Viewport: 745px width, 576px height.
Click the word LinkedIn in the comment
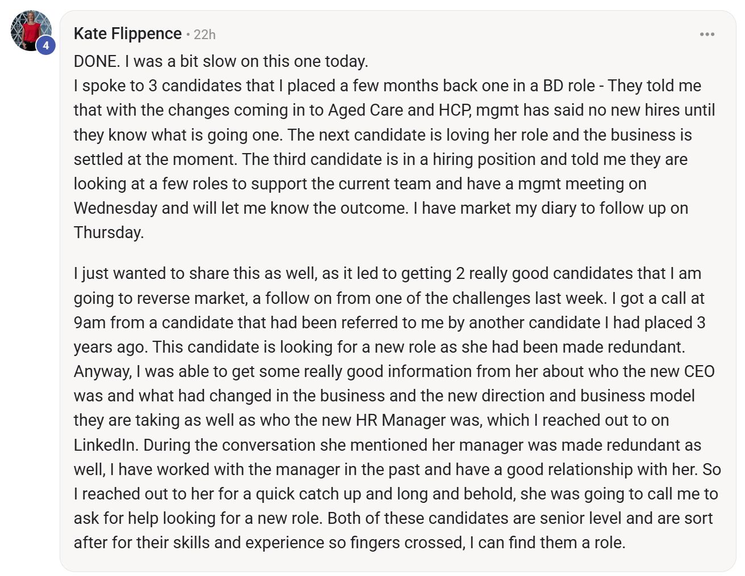tap(105, 445)
